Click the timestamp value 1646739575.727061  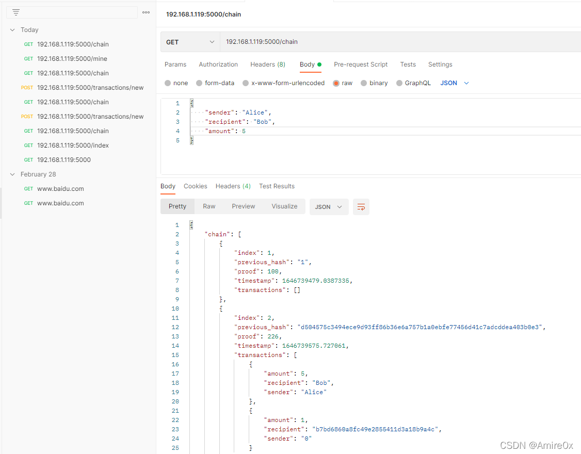[x=314, y=346]
